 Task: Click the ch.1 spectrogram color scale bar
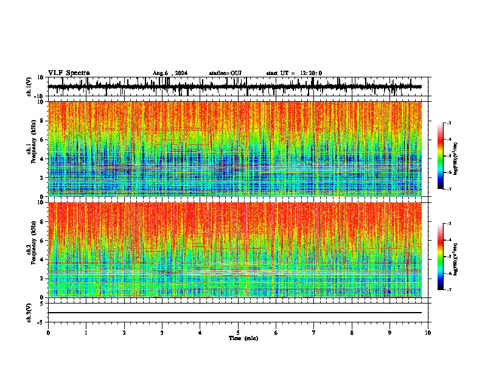[x=441, y=156]
